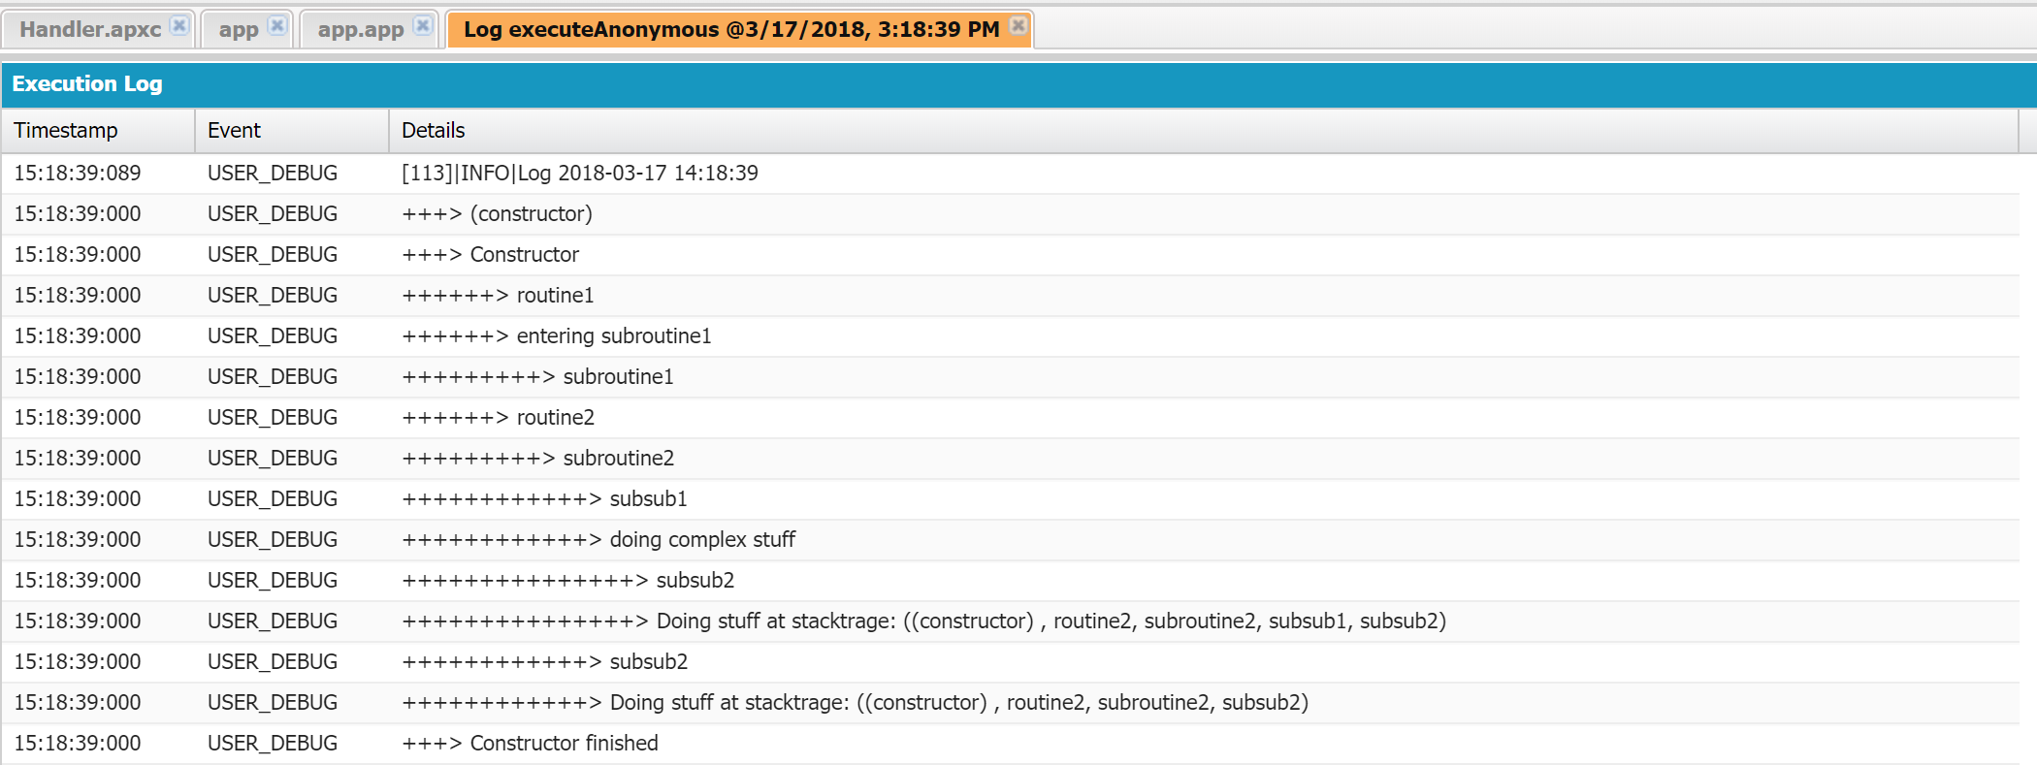Sort log by Details column
The width and height of the screenshot is (2037, 765).
pyautogui.click(x=433, y=130)
